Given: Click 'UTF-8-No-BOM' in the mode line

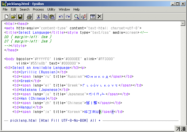Looking at the screenshot, I should (74, 121).
